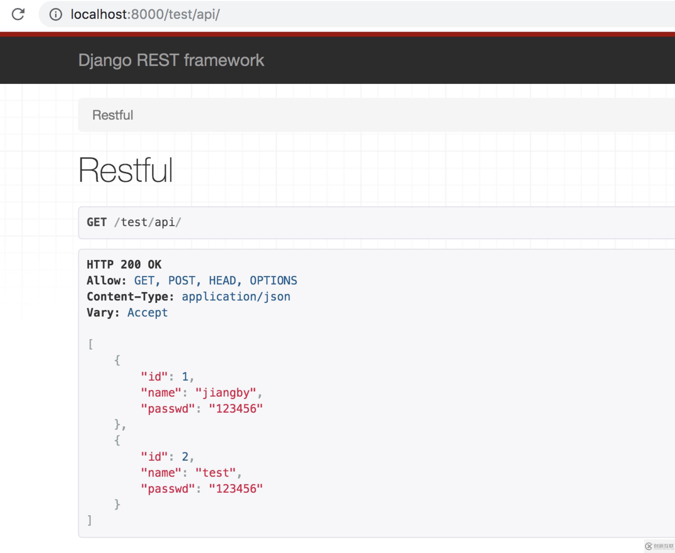Click the Allow header methods line

[192, 281]
